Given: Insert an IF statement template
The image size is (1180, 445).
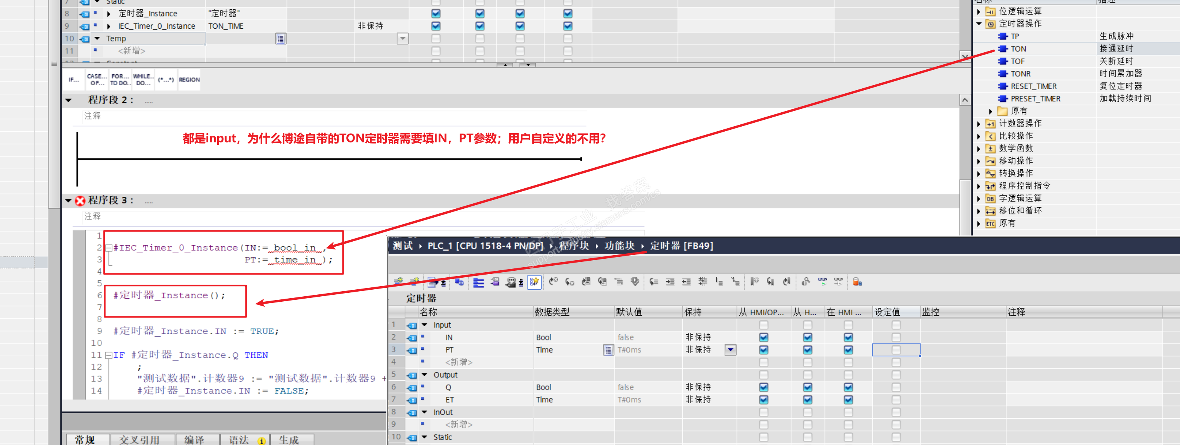Looking at the screenshot, I should tap(74, 79).
